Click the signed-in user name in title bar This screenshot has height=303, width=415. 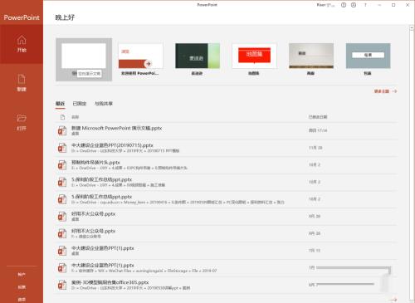[x=325, y=5]
